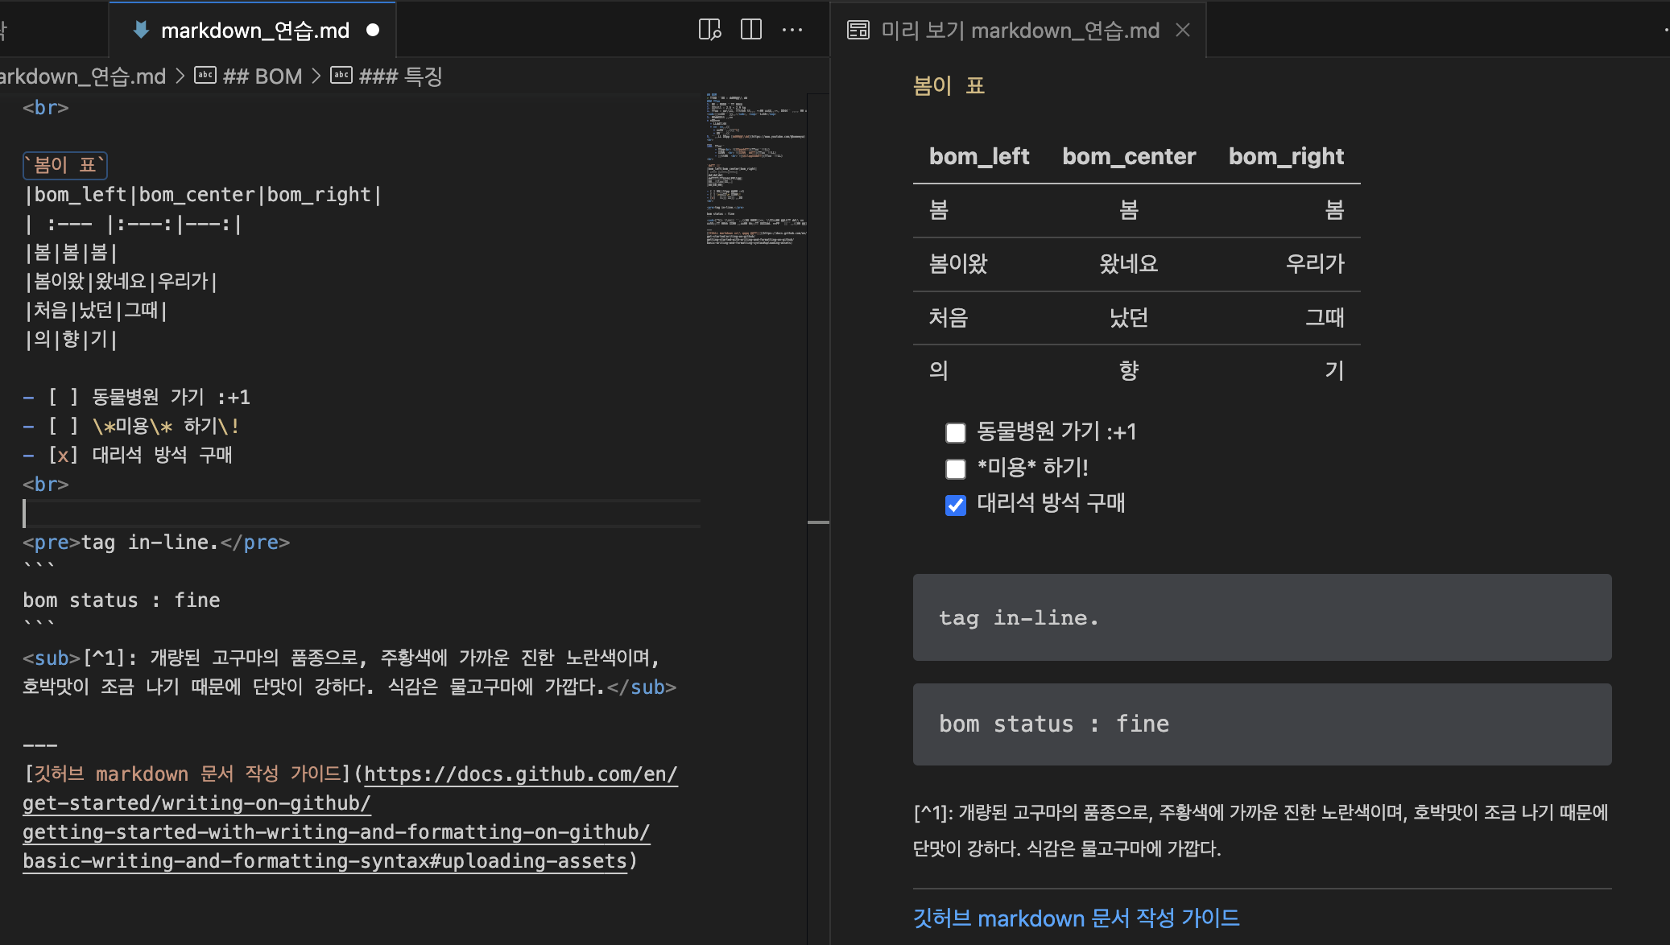Click the unsaved dot on markdown_연습.md tab

[x=373, y=30]
